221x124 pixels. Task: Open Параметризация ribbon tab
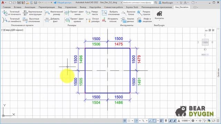click(47, 7)
